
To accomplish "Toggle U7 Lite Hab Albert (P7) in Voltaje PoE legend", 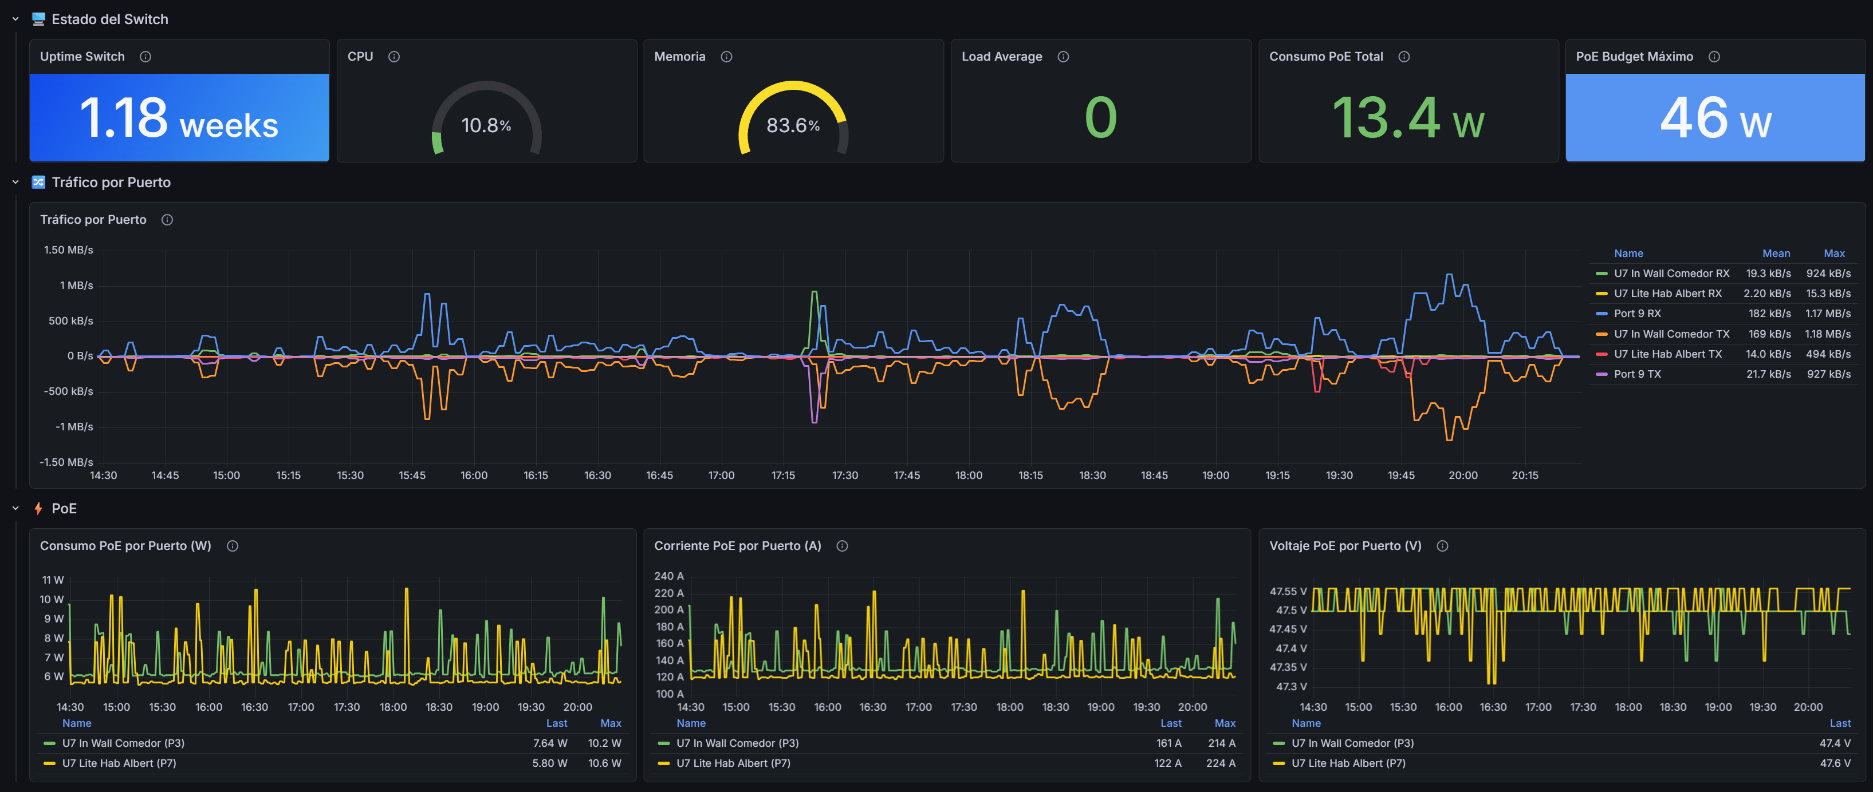I will (x=1349, y=763).
